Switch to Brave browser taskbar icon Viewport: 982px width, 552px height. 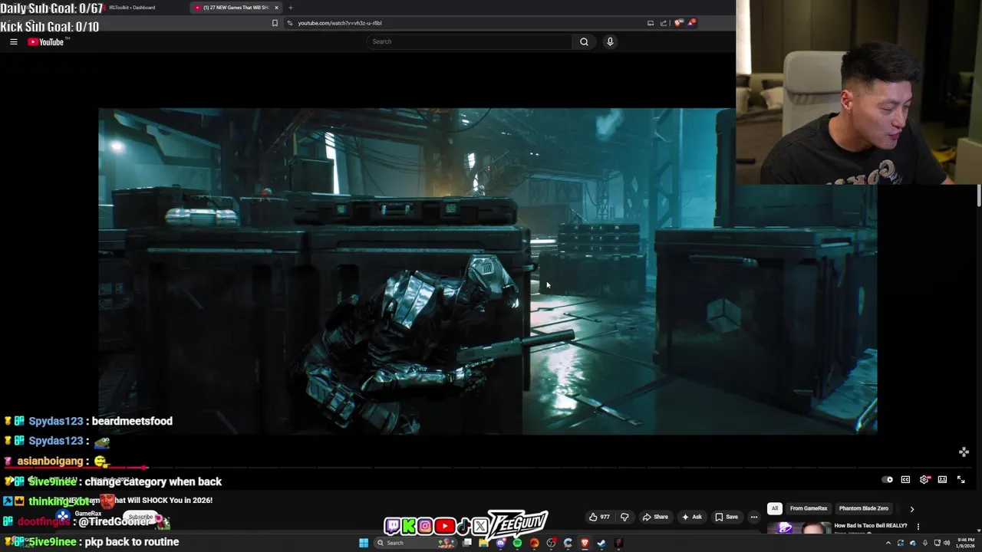(x=585, y=543)
